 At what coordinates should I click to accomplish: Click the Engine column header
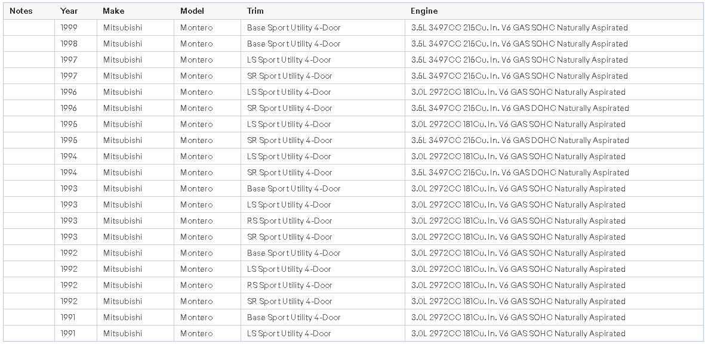424,11
